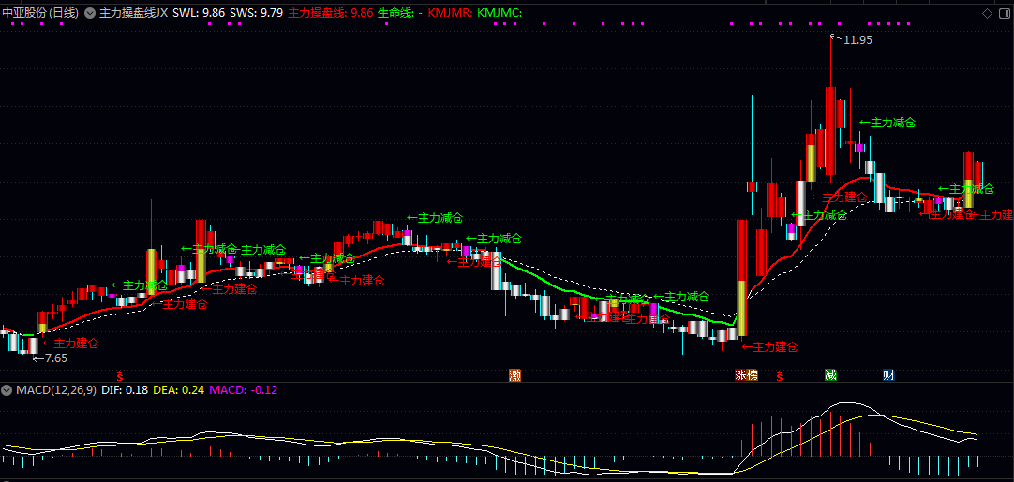Click the 主力操盘线JX indicator name
The image size is (1014, 482).
coord(133,12)
